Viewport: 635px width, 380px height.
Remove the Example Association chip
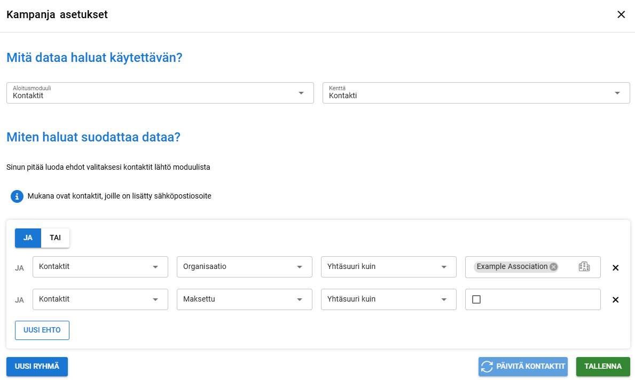[x=553, y=267]
